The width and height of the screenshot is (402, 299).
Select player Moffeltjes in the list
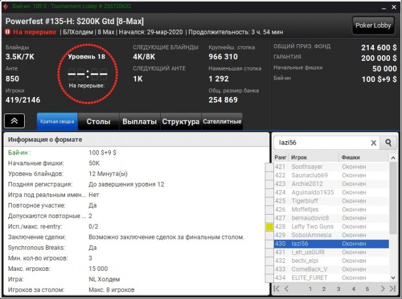(x=331, y=209)
